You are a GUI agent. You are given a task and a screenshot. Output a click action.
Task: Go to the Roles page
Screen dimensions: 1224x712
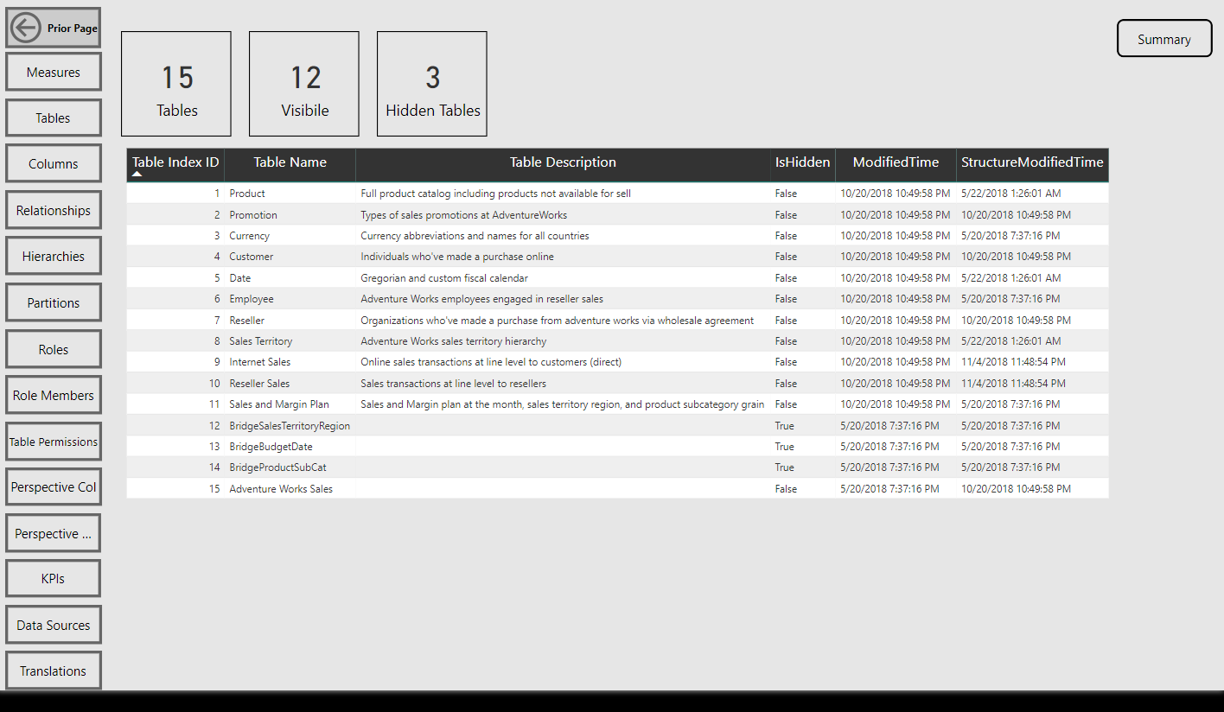(x=53, y=348)
